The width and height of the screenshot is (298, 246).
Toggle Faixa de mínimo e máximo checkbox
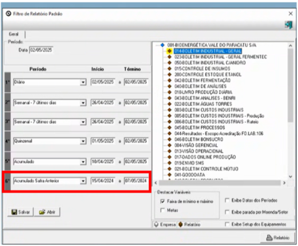pos(162,201)
